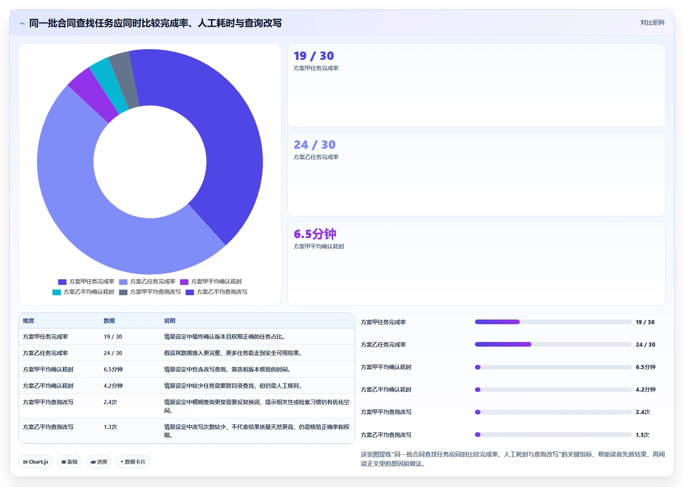Click progress bar for 方案乙平均查询改写

point(553,435)
